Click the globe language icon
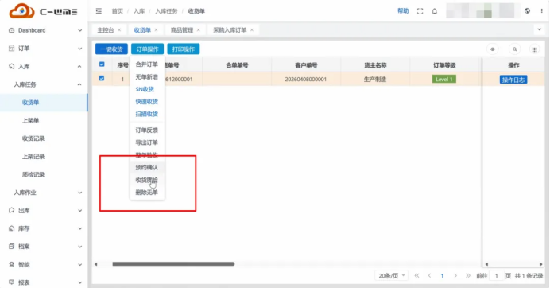 (527, 11)
